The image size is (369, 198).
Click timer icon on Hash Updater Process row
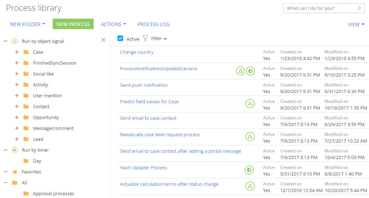(249, 170)
